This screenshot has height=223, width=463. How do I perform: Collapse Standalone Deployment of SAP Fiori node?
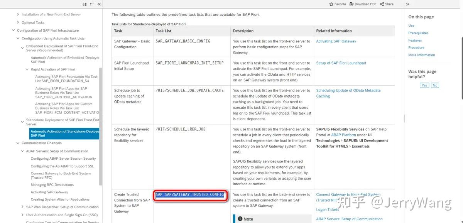click(22, 122)
